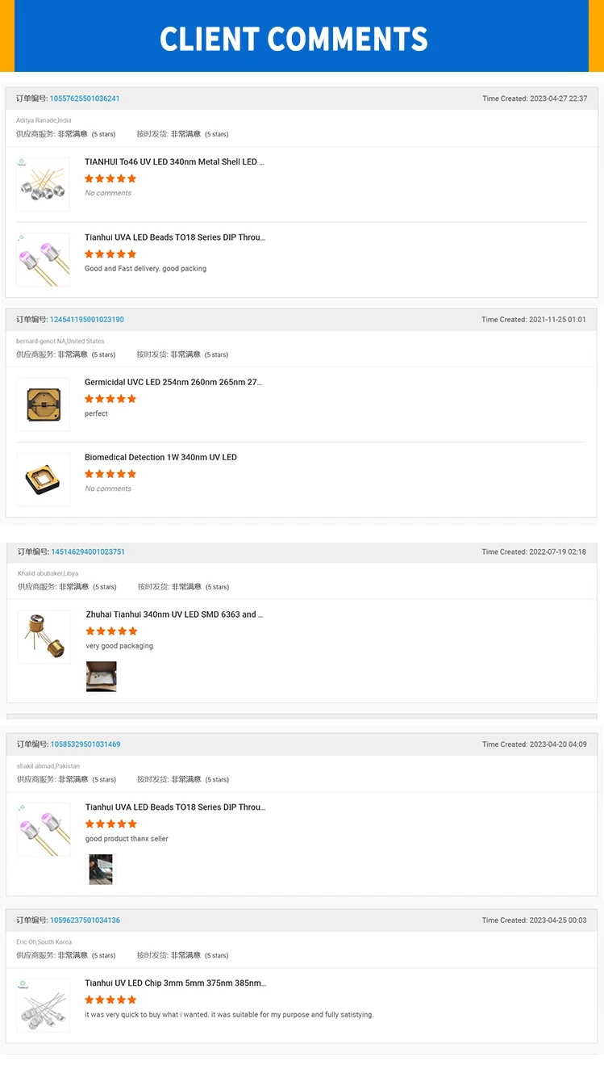Click the Tianhui UV LED Chip thumbnail
The width and height of the screenshot is (604, 1065).
point(43,1006)
